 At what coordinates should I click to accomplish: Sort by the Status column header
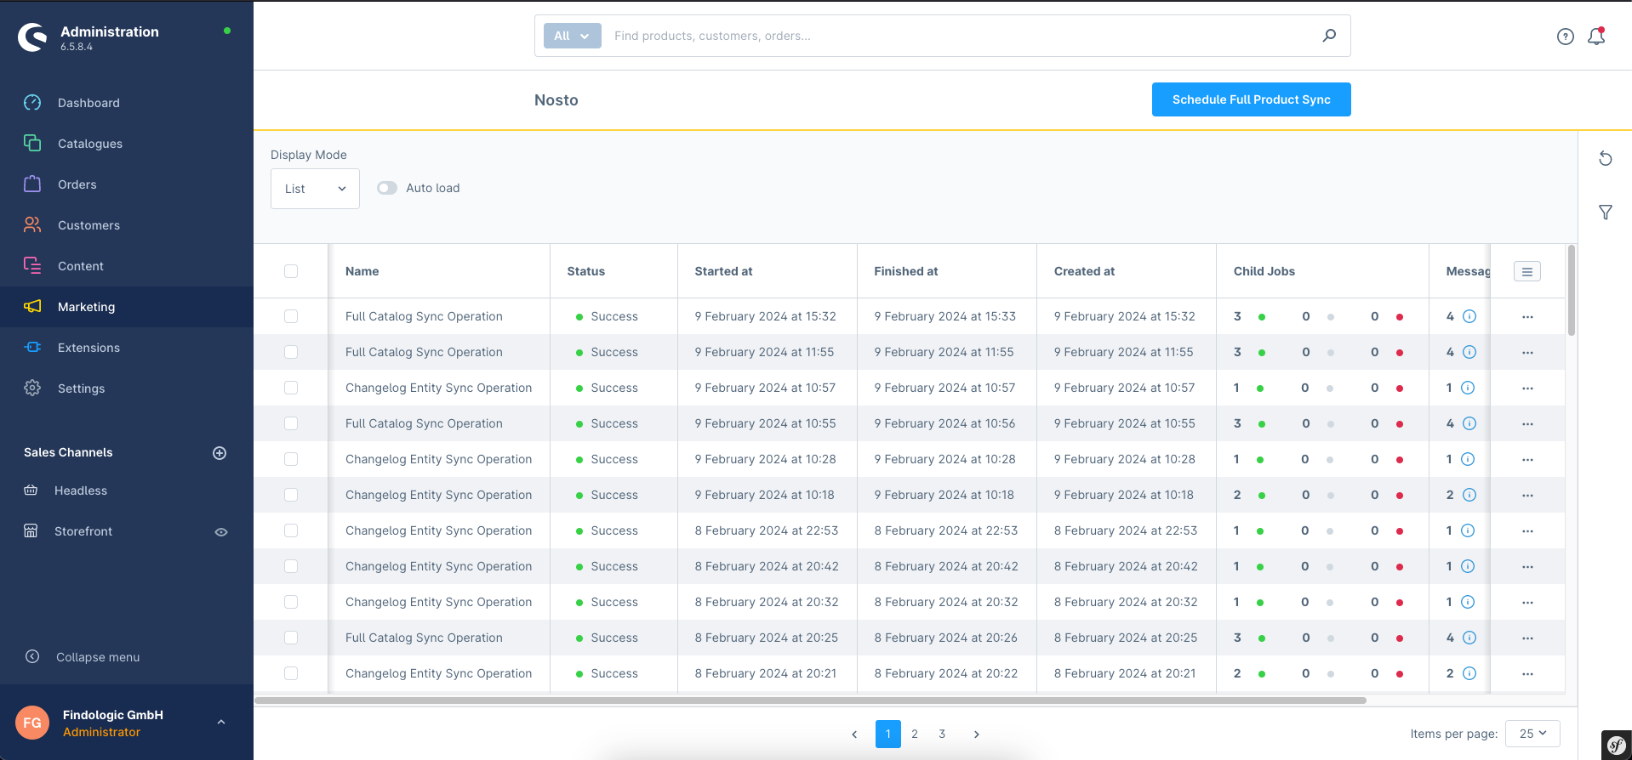click(613, 271)
